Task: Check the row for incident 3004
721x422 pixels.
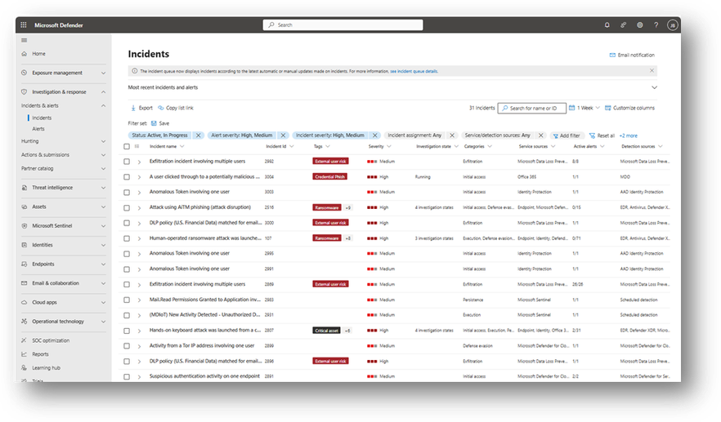Action: [x=127, y=177]
